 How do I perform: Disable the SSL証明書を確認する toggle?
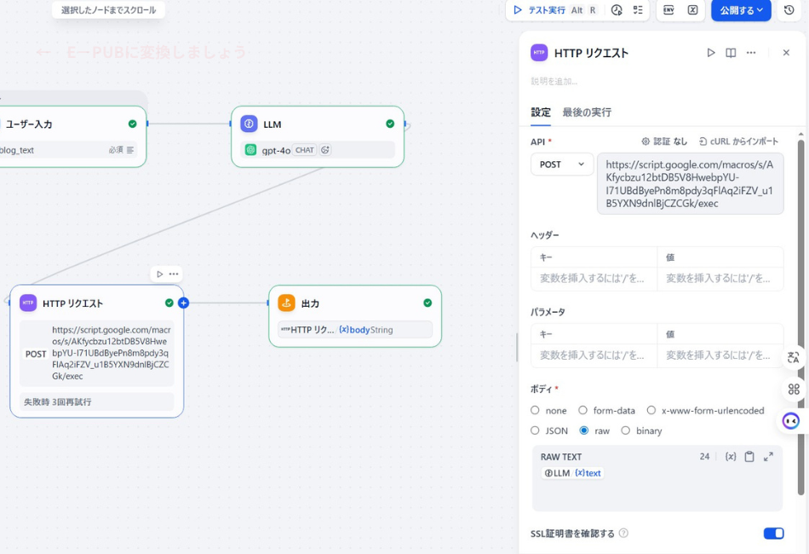[773, 533]
